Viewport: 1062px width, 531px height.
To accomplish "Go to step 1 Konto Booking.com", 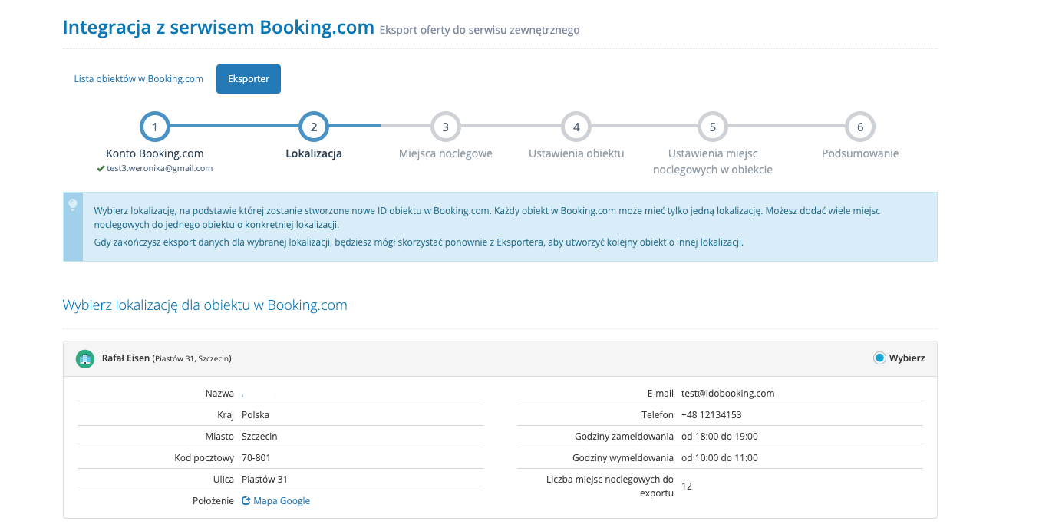I will click(155, 127).
